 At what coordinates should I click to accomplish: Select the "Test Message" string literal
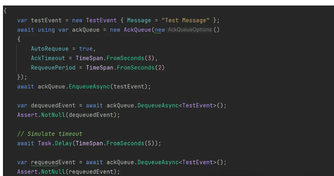coord(186,20)
